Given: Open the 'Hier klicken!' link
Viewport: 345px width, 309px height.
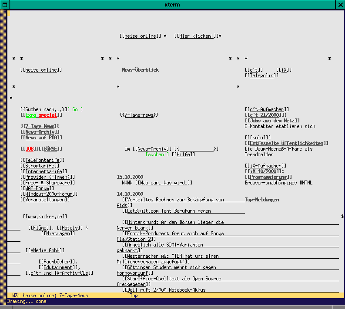Looking at the screenshot, I should (x=197, y=36).
